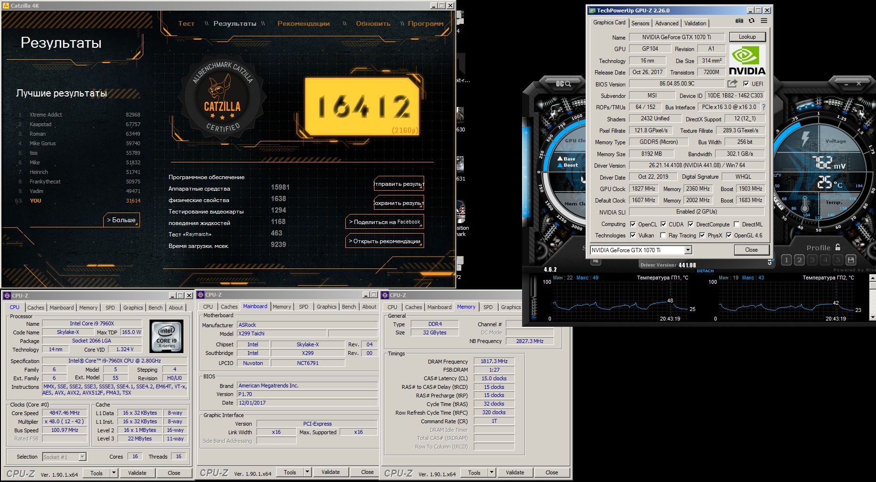Switch to GPU-Z Sensors tab
This screenshot has width=876, height=482.
coord(640,23)
